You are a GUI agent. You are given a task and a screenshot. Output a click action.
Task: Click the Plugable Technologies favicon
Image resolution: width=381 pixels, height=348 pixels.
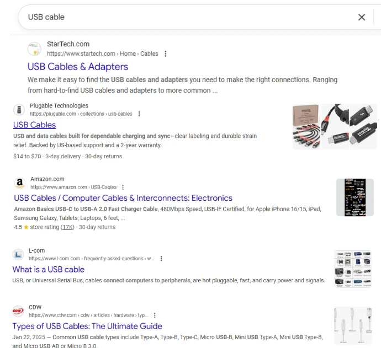(x=19, y=109)
